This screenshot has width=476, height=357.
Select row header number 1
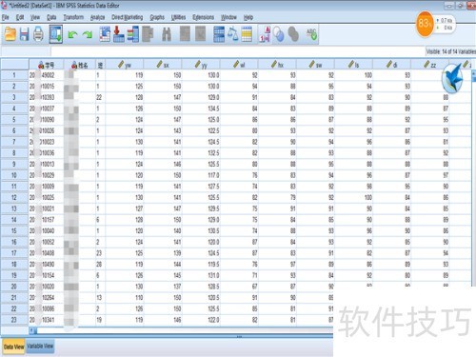tap(14, 75)
